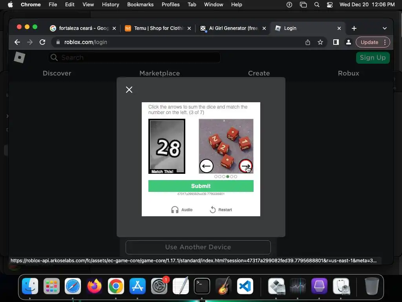
Task: Open the History menu
Action: click(x=110, y=5)
